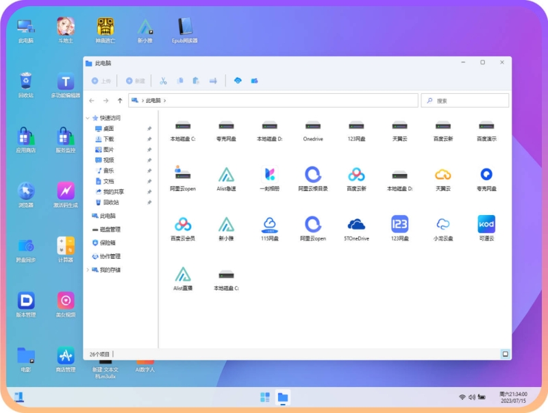Go up one level with up arrow
Screen dimensions: 548x413
(120, 101)
